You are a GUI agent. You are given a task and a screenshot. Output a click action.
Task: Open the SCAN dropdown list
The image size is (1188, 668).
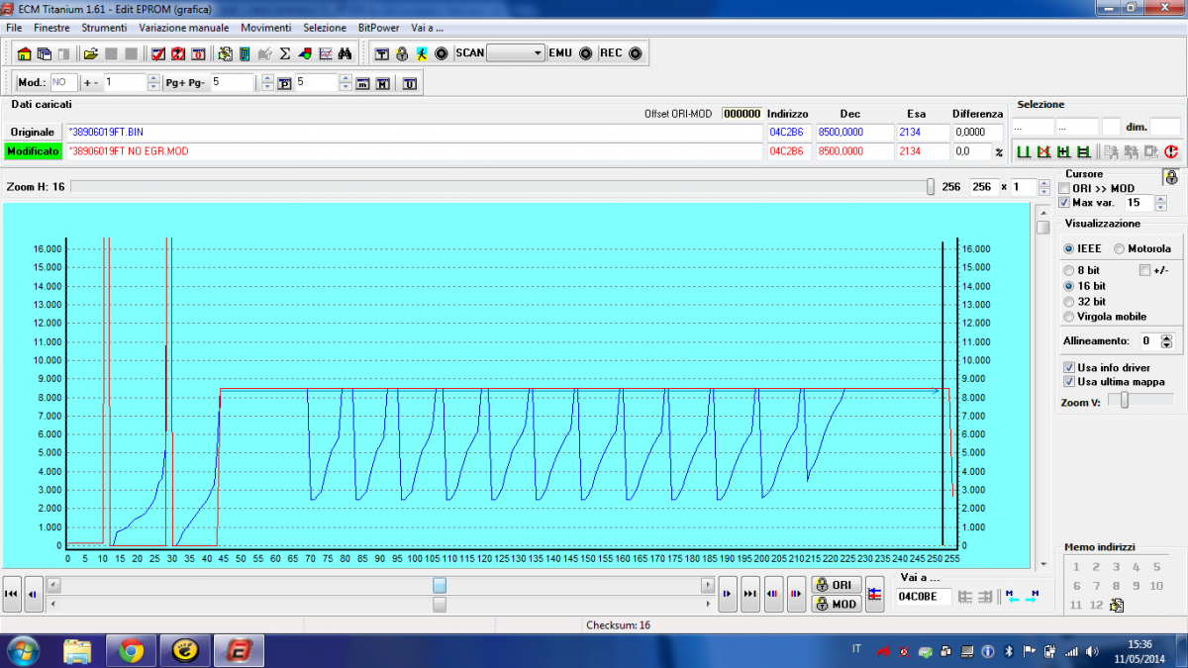(x=538, y=53)
